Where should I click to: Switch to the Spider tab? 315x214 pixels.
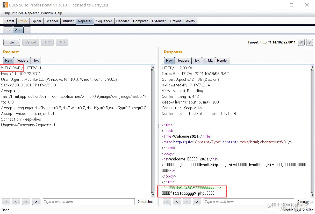[37, 21]
